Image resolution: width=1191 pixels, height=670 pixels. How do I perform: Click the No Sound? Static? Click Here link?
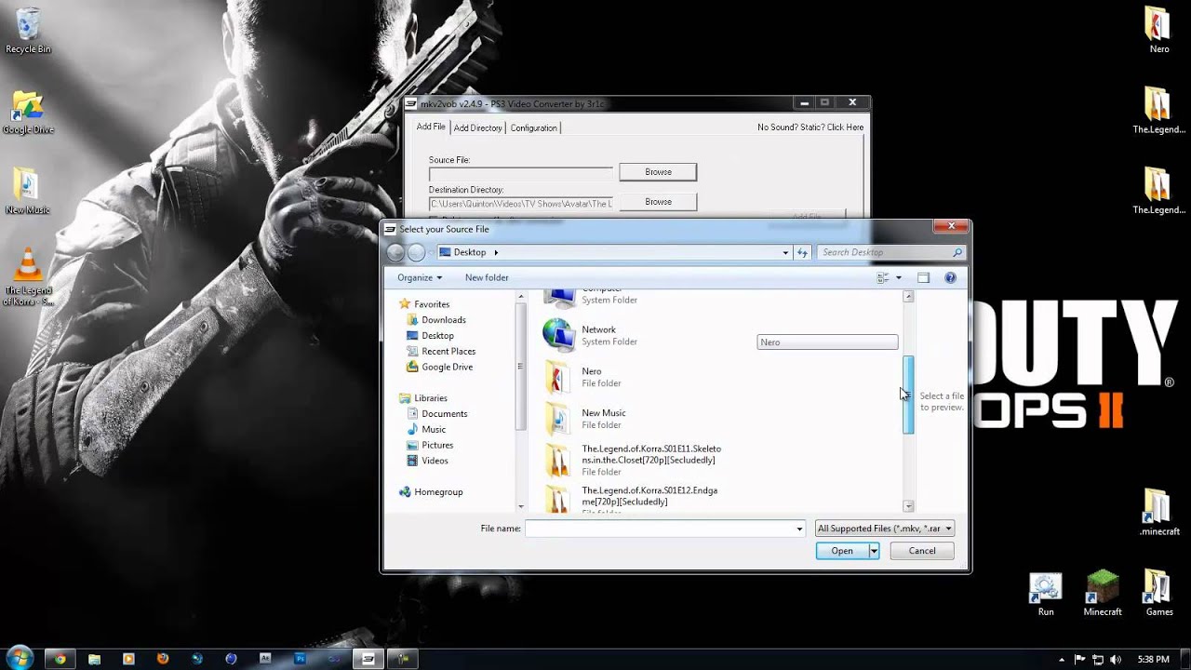[810, 127]
